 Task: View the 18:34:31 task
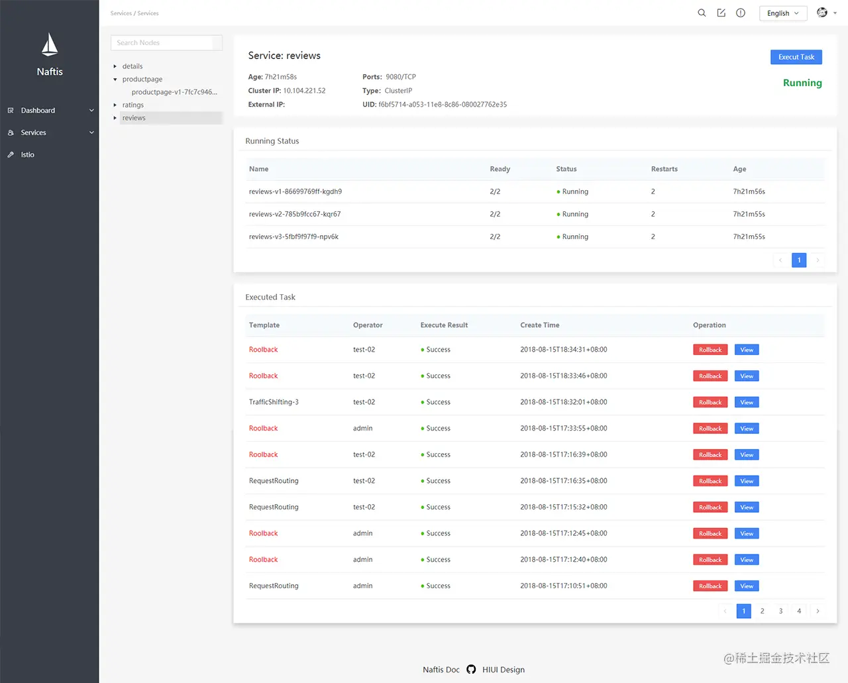click(x=747, y=350)
